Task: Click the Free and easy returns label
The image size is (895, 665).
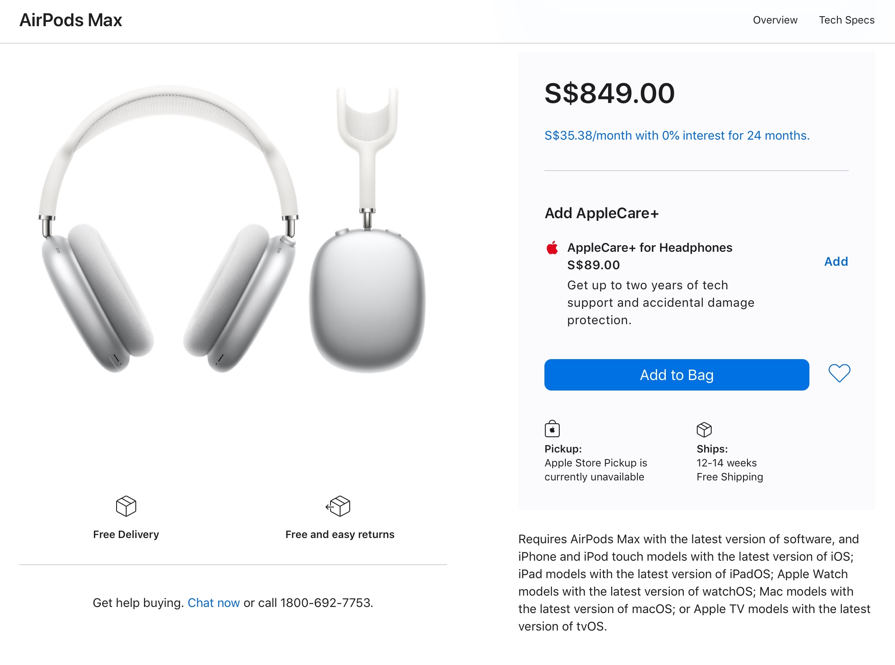Action: coord(340,535)
